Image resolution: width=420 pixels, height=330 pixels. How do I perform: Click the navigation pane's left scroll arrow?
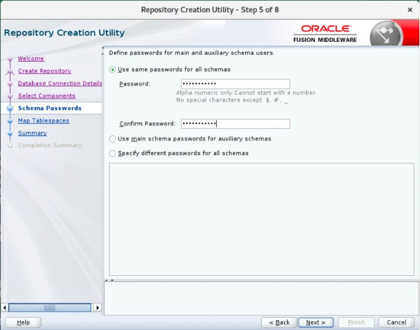(4, 307)
